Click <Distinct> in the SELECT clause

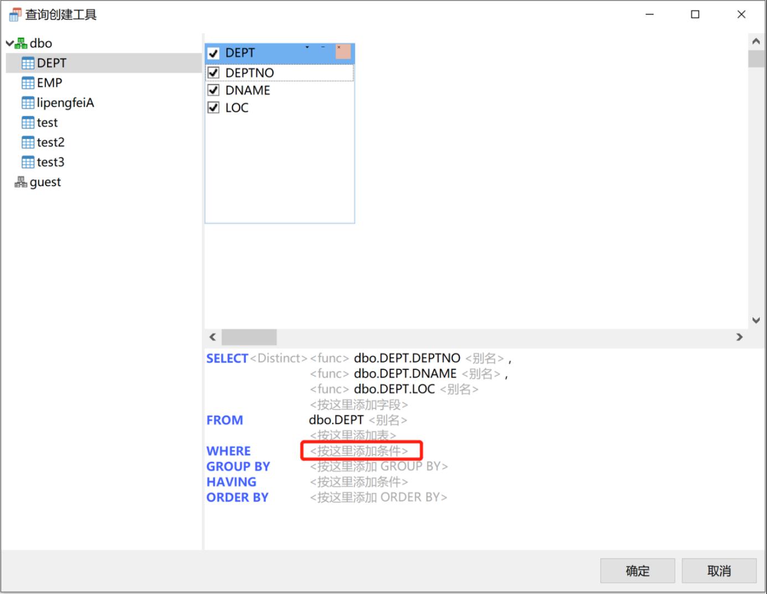279,358
